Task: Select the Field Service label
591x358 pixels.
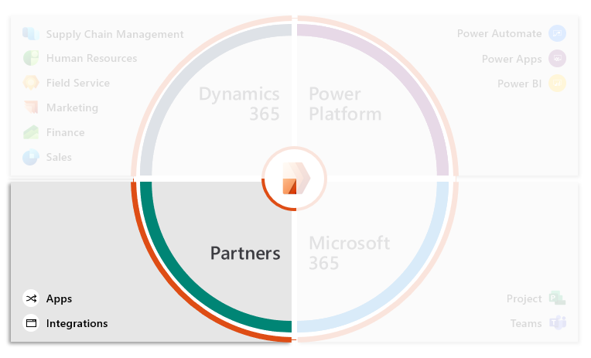Action: tap(78, 83)
